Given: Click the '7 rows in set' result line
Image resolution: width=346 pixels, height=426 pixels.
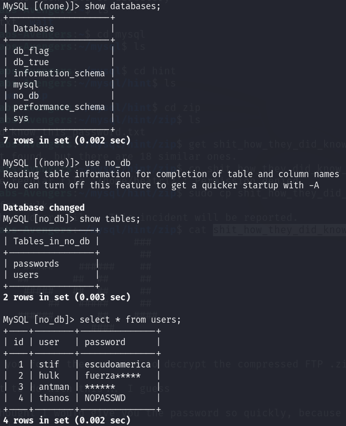Looking at the screenshot, I should pyautogui.click(x=67, y=140).
